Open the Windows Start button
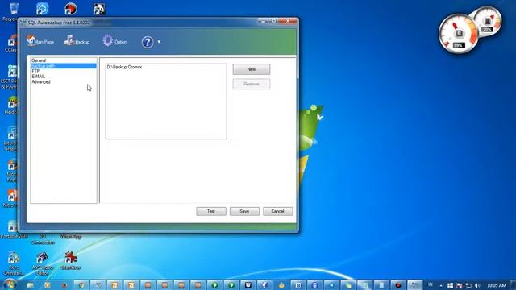The image size is (516, 290). (10, 284)
